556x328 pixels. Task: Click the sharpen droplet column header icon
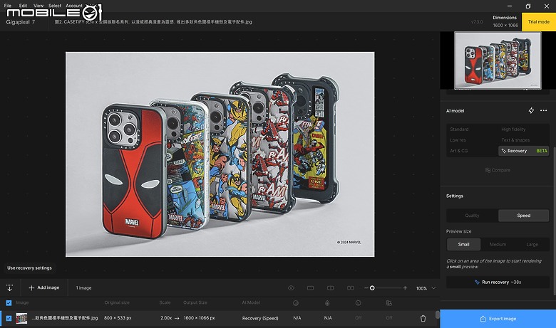pyautogui.click(x=327, y=303)
